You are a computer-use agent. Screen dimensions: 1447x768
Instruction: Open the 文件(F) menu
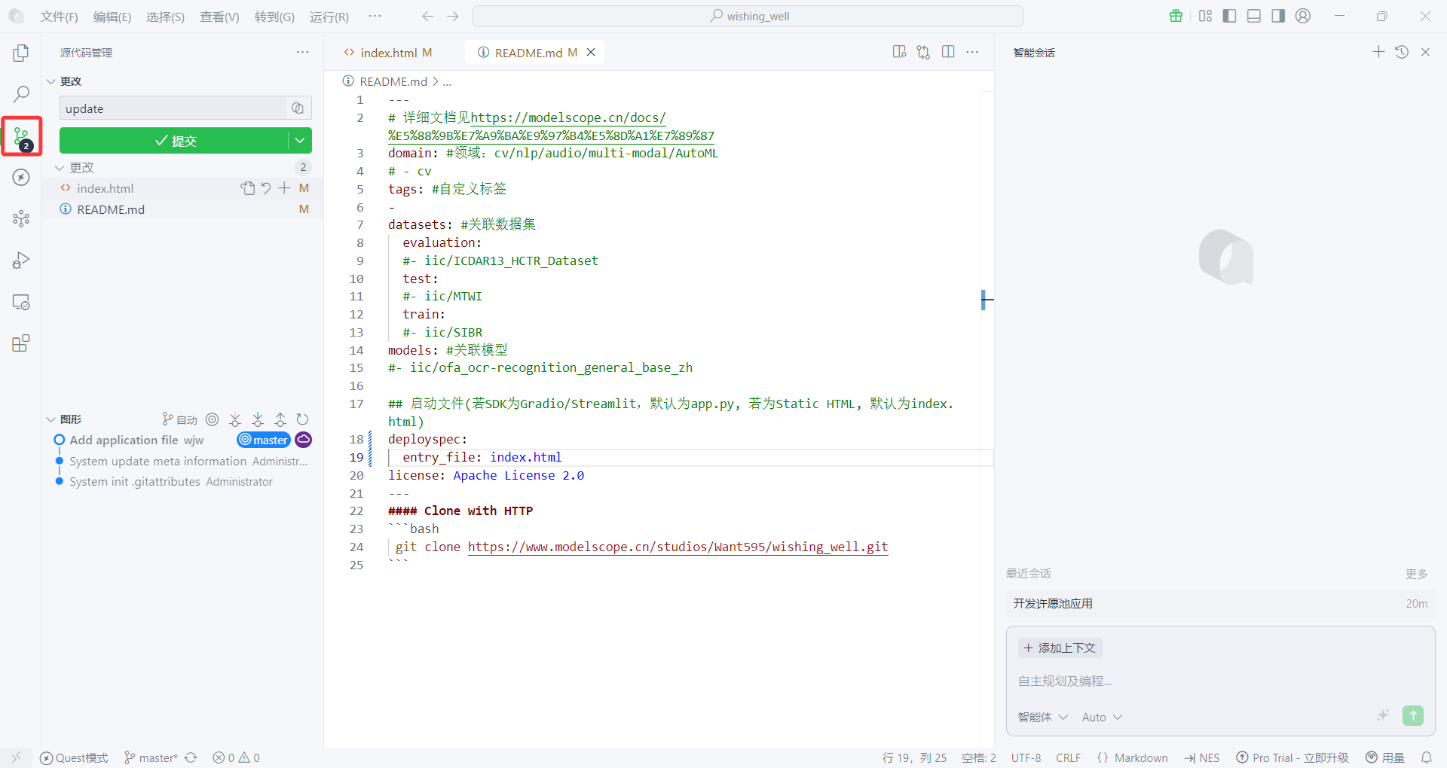[59, 17]
